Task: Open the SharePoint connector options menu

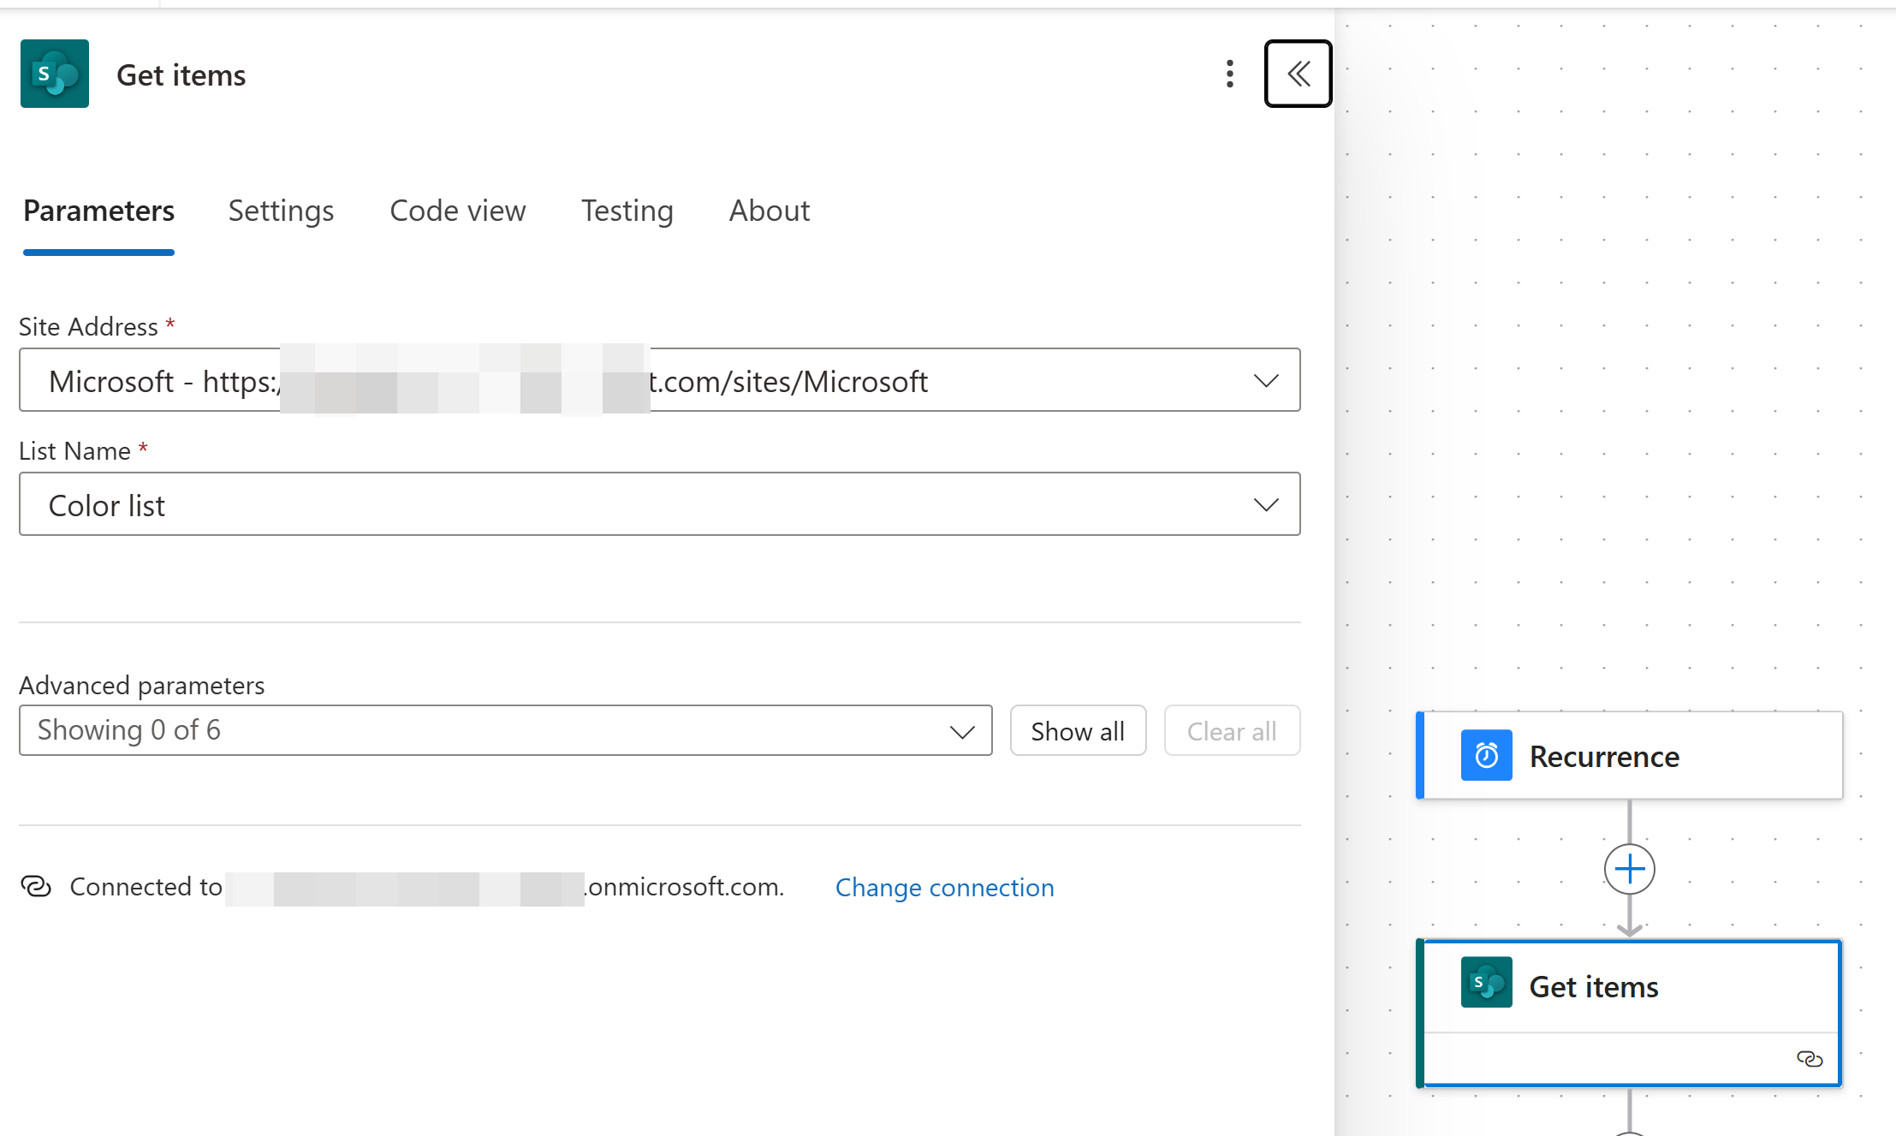Action: click(1230, 74)
